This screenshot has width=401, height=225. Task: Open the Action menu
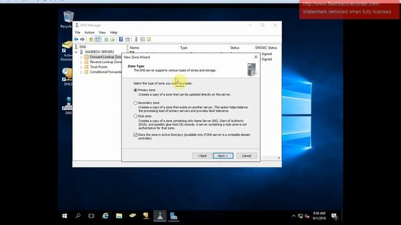pyautogui.click(x=90, y=32)
